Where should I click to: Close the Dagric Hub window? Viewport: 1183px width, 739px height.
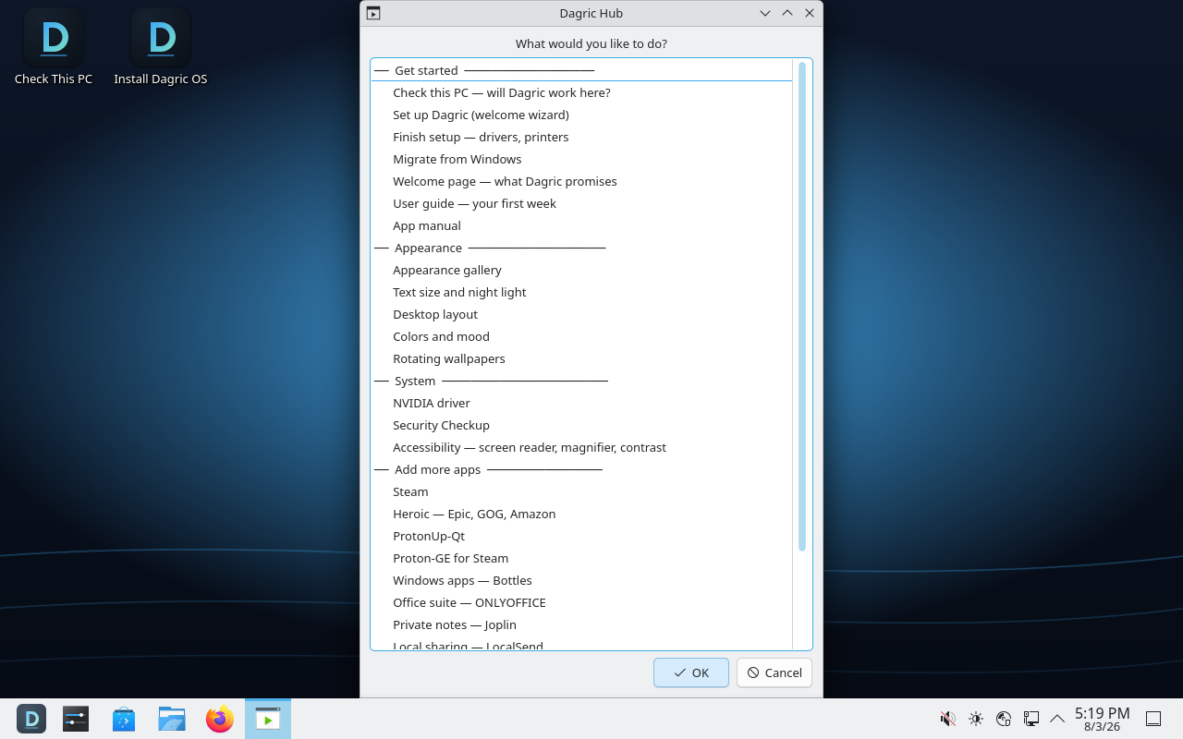(810, 13)
